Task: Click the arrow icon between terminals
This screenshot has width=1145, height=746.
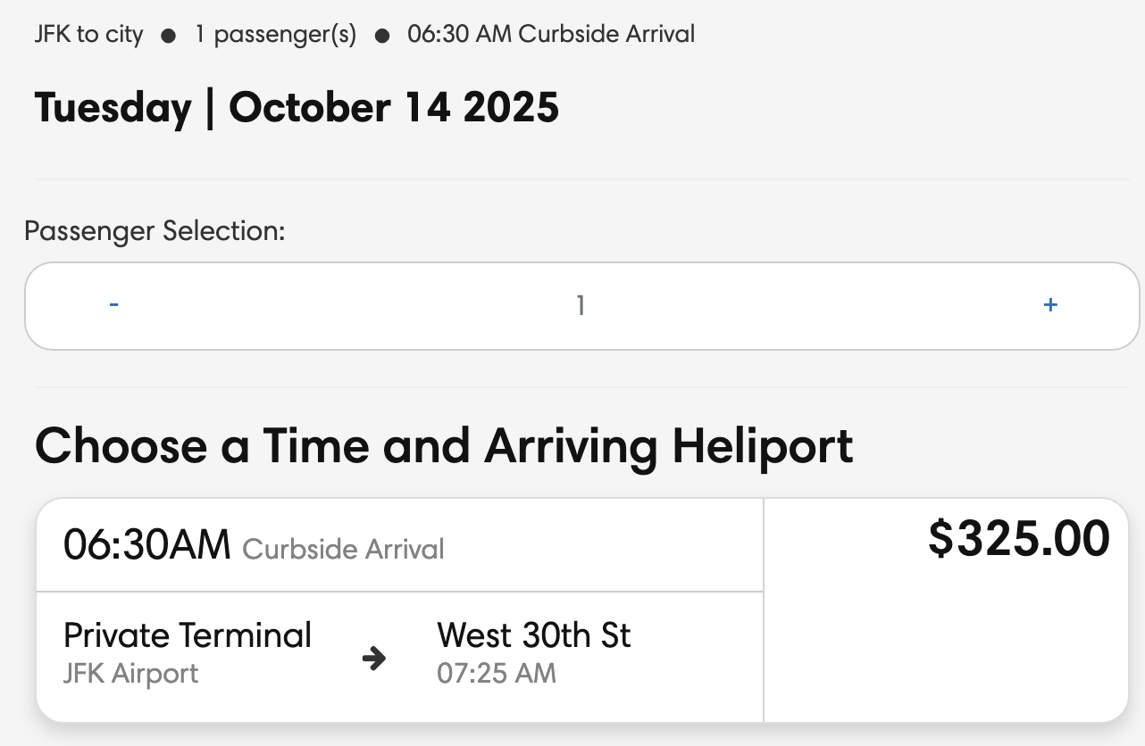Action: (374, 659)
